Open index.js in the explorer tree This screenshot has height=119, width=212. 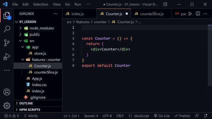(x=38, y=91)
